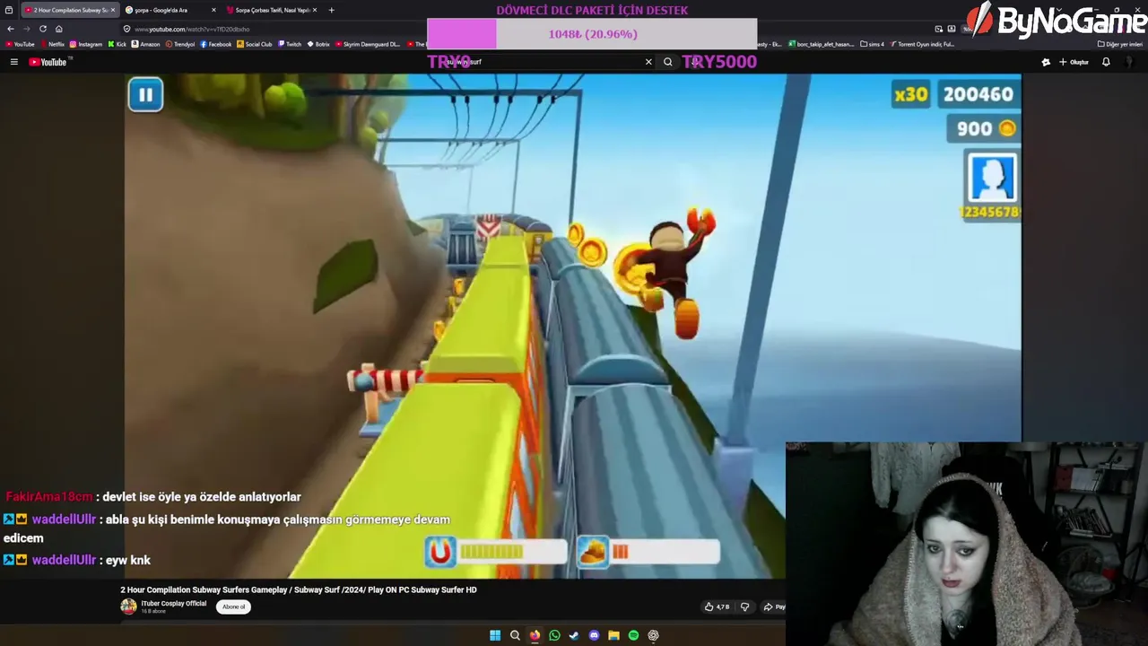This screenshot has height=646, width=1148.
Task: Open the Windows Start menu
Action: (495, 635)
